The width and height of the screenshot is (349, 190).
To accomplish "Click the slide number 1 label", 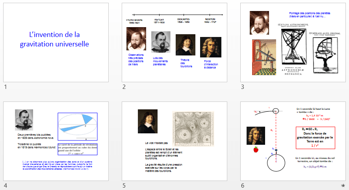I will (5, 87).
